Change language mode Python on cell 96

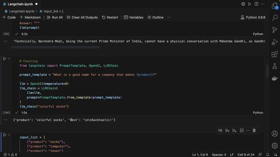(x=258, y=34)
